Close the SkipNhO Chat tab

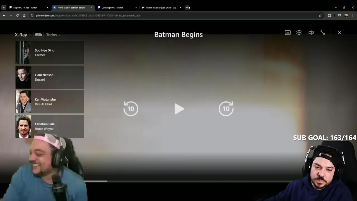pos(47,8)
